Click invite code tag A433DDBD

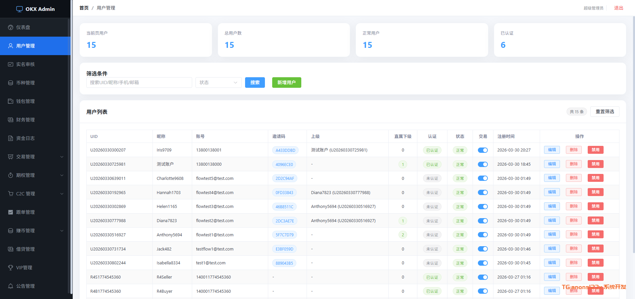coord(285,150)
